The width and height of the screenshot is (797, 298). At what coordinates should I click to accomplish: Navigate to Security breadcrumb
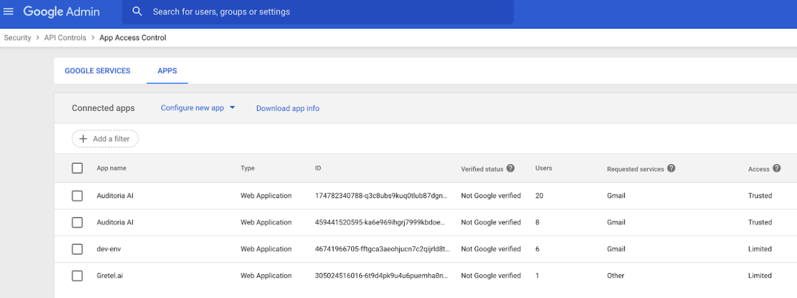tap(17, 37)
